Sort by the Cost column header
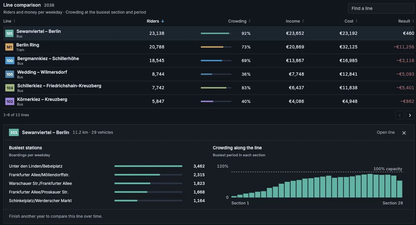This screenshot has height=225, width=416. coord(351,21)
